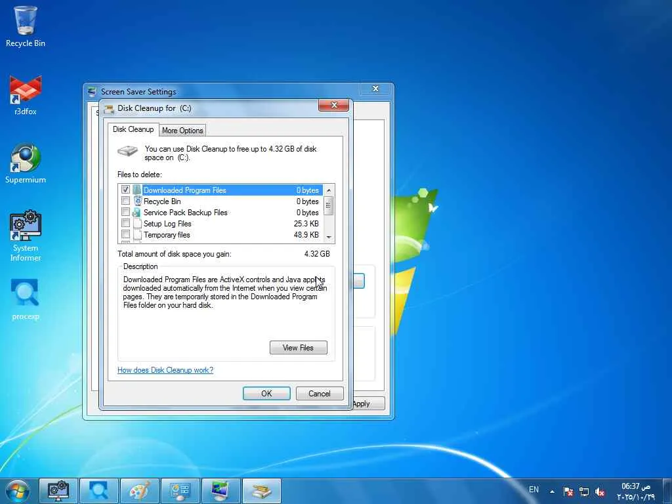Click the Temporary files page icon
672x504 pixels.
tap(137, 234)
